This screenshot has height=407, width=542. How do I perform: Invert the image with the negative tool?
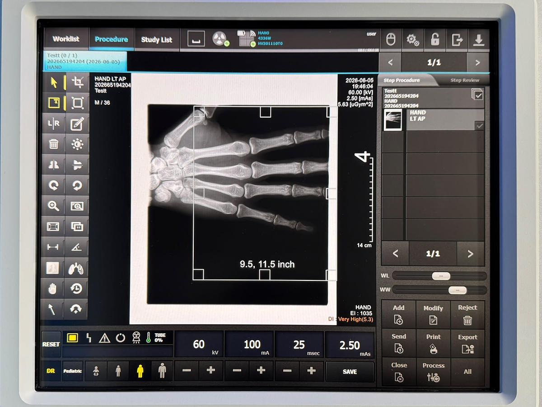click(53, 269)
